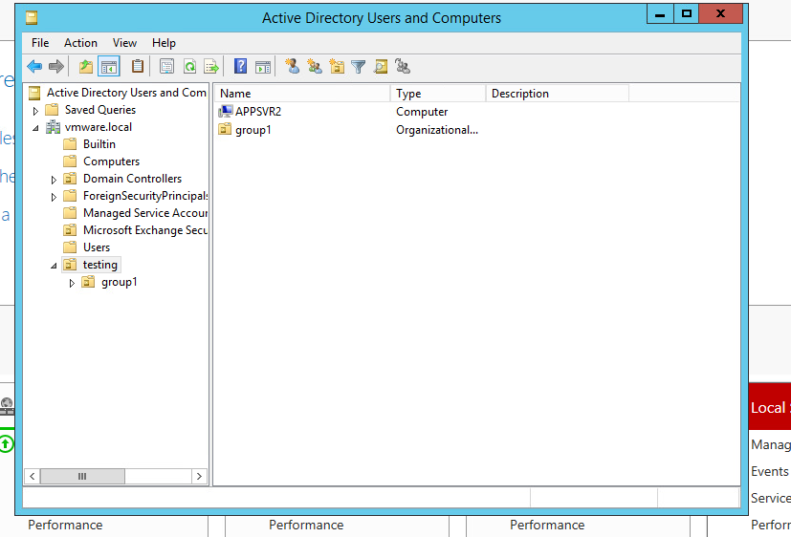Click the application icon in title bar
Viewport: 791px width, 537px height.
32,18
